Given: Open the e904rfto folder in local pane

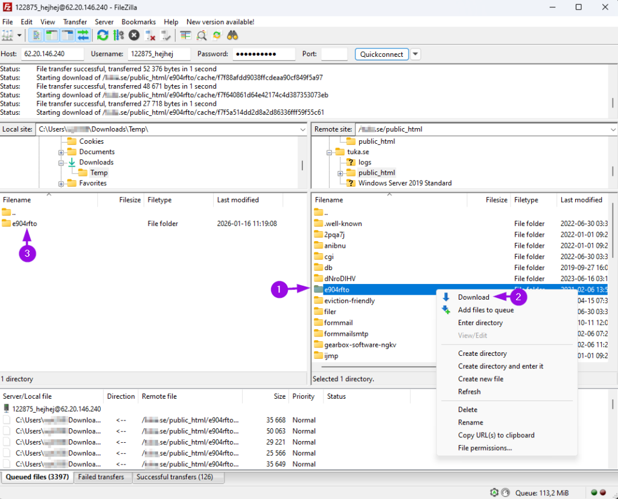Looking at the screenshot, I should [25, 224].
